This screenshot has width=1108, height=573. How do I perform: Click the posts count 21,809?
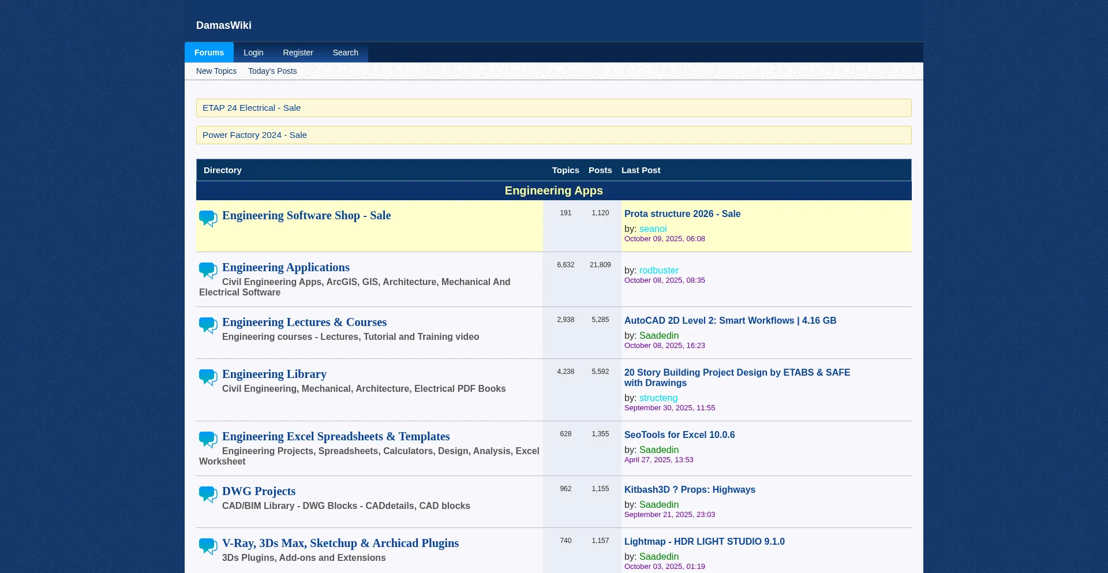click(x=600, y=265)
